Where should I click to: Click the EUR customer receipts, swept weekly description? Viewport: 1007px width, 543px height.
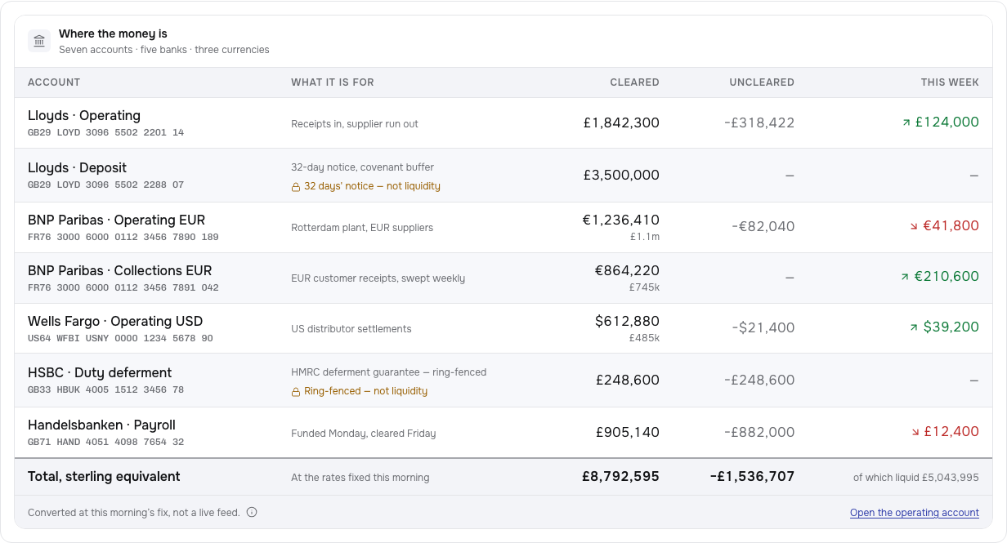pyautogui.click(x=378, y=278)
